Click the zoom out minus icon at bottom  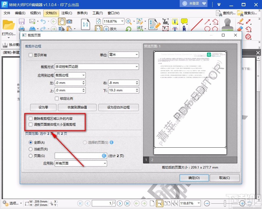tap(207, 203)
